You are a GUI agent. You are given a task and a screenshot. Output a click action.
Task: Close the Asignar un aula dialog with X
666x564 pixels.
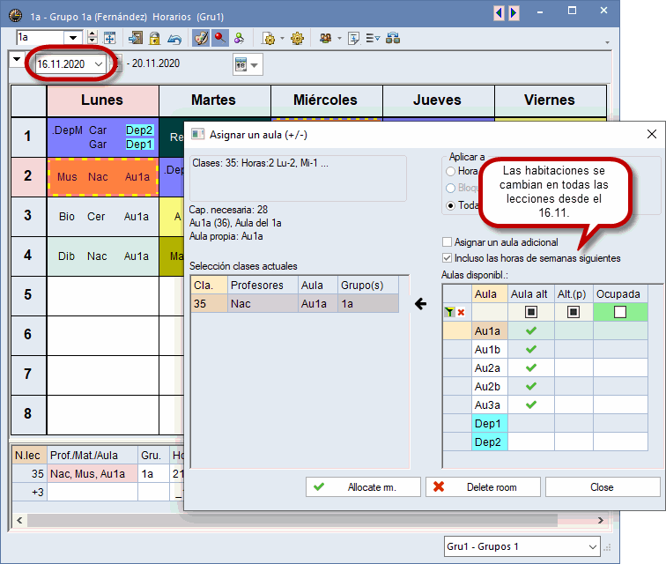(x=652, y=134)
